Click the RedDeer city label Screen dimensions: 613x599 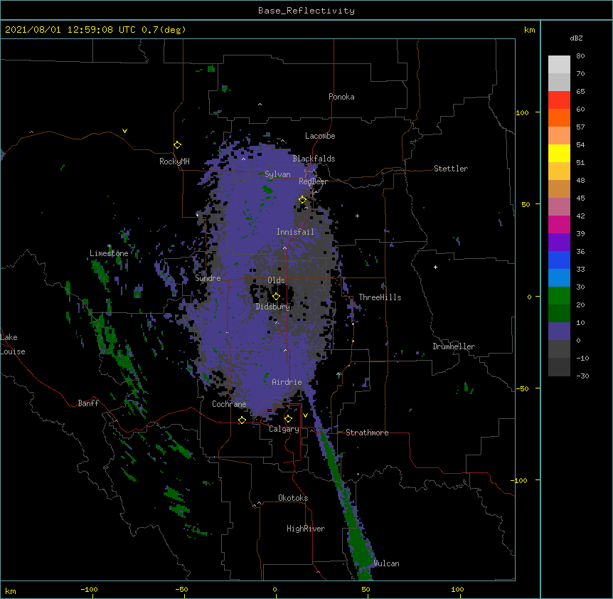(313, 181)
